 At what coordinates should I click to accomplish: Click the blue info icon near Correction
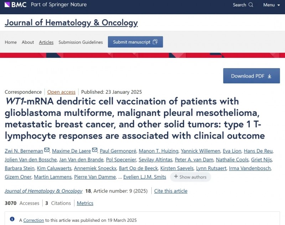coord(12,219)
